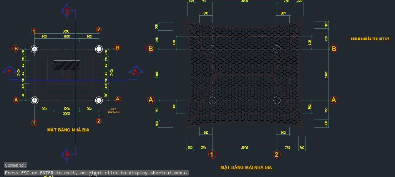
Task: Click grid bubble 2 above the floor plan
Action: (99, 29)
